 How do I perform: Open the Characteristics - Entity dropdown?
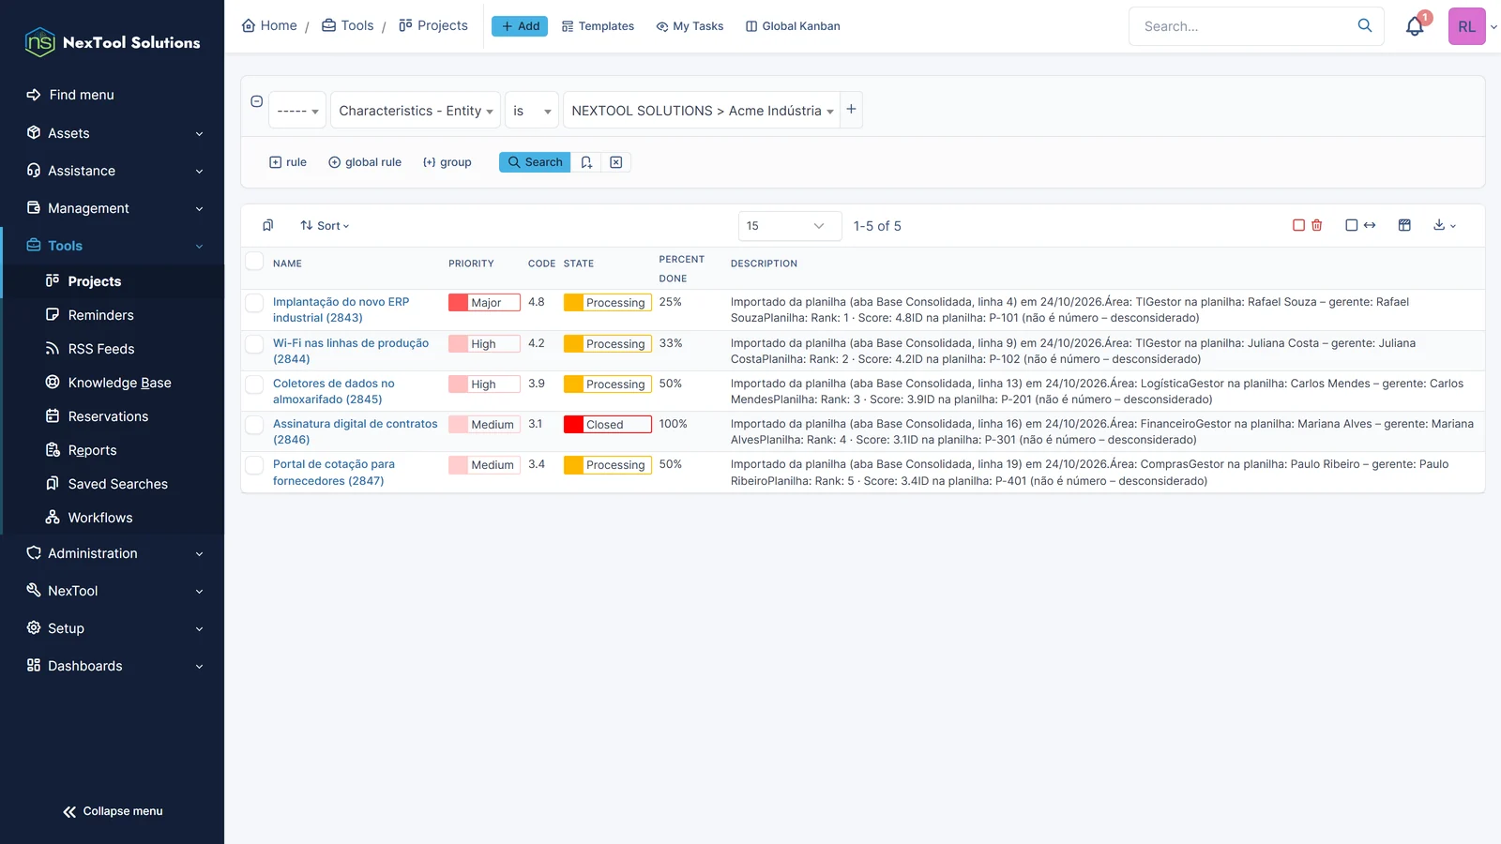416,111
